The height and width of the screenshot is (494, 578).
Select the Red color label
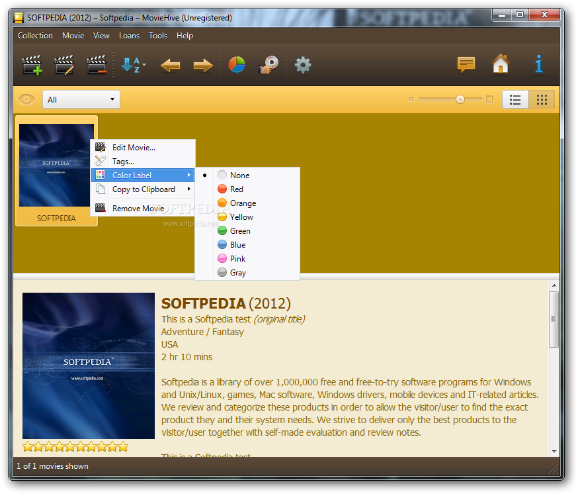pyautogui.click(x=247, y=189)
